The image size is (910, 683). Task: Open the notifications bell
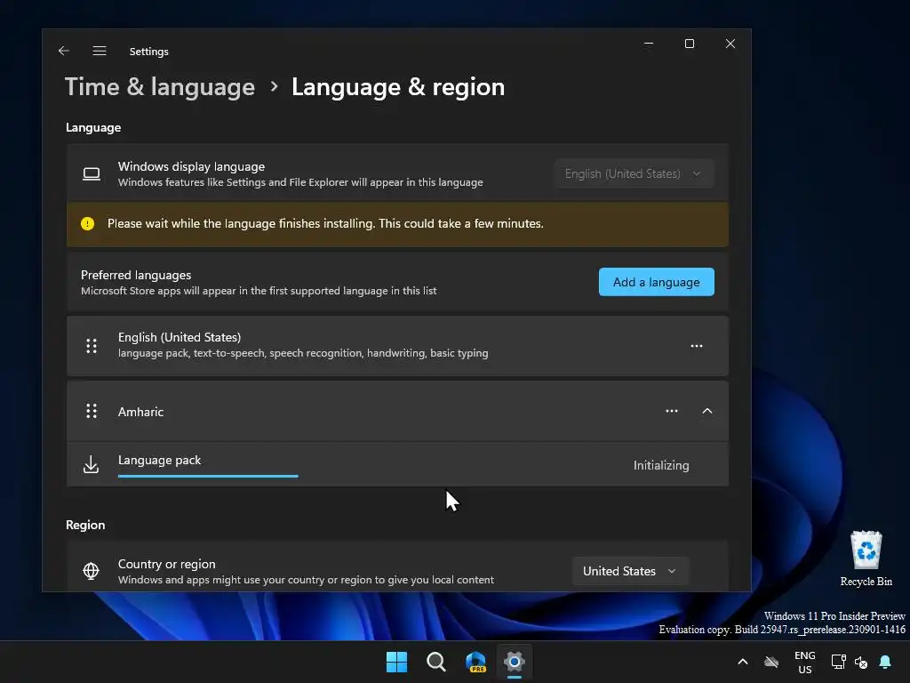(886, 662)
